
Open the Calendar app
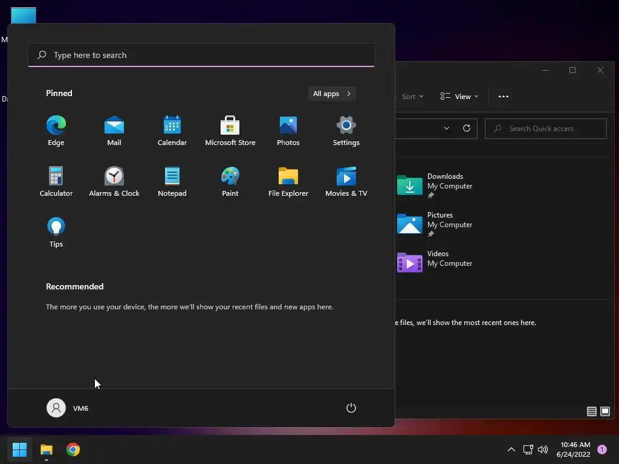tap(172, 131)
